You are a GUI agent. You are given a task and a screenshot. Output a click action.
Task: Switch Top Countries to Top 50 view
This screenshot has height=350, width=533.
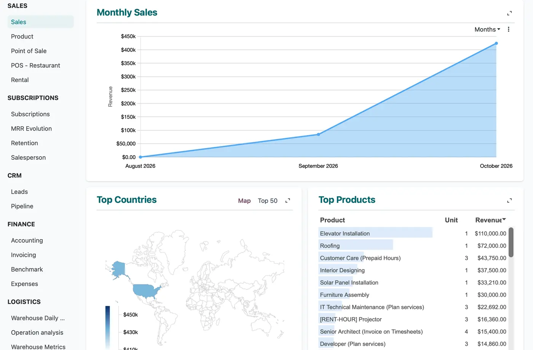(x=268, y=200)
